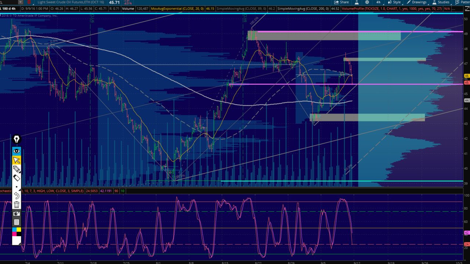The width and height of the screenshot is (470, 264).
Task: Click the red icon beside the symbol box
Action: (29, 2)
